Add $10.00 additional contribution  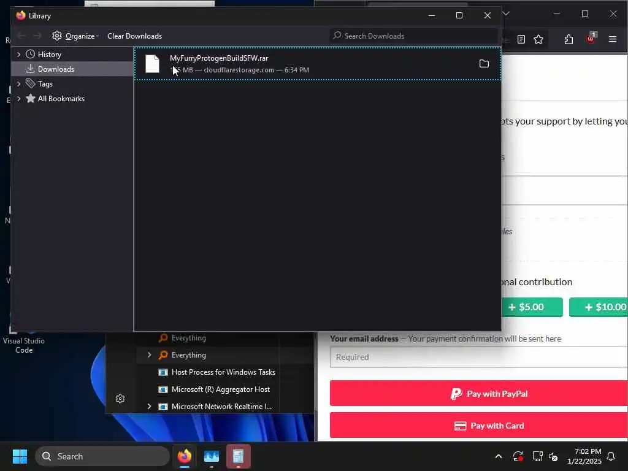599,307
